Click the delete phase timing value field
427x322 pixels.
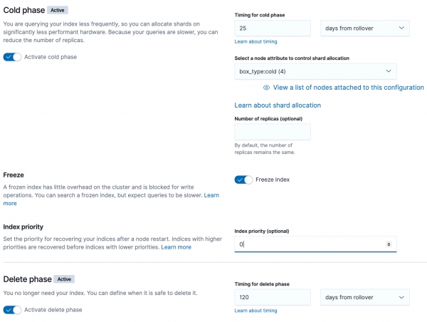coord(273,297)
